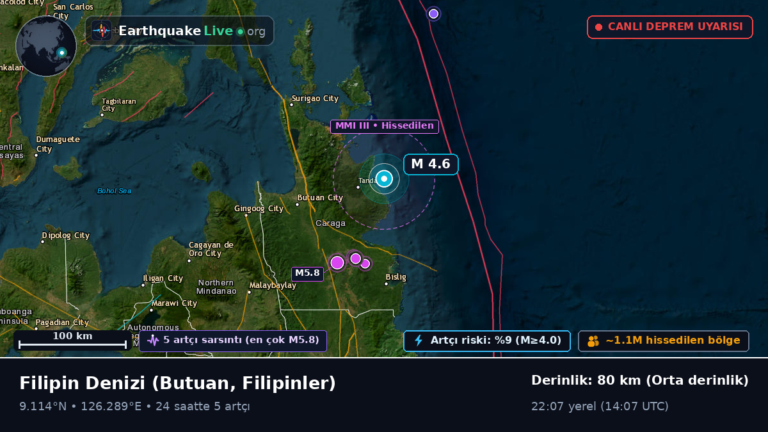
Task: Click the CANLI DEPREM UYARISI alert badge
Action: point(670,27)
